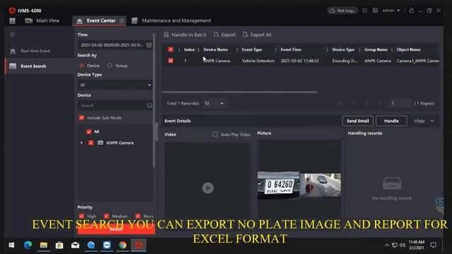This screenshot has width=452, height=254.
Task: Open the task list icon in title bar
Action: click(364, 11)
